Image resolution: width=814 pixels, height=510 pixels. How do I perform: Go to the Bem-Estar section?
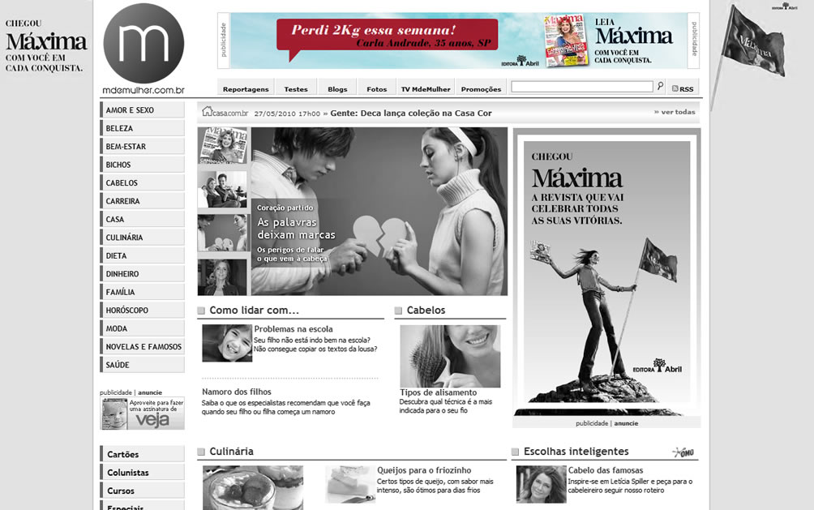click(x=142, y=147)
